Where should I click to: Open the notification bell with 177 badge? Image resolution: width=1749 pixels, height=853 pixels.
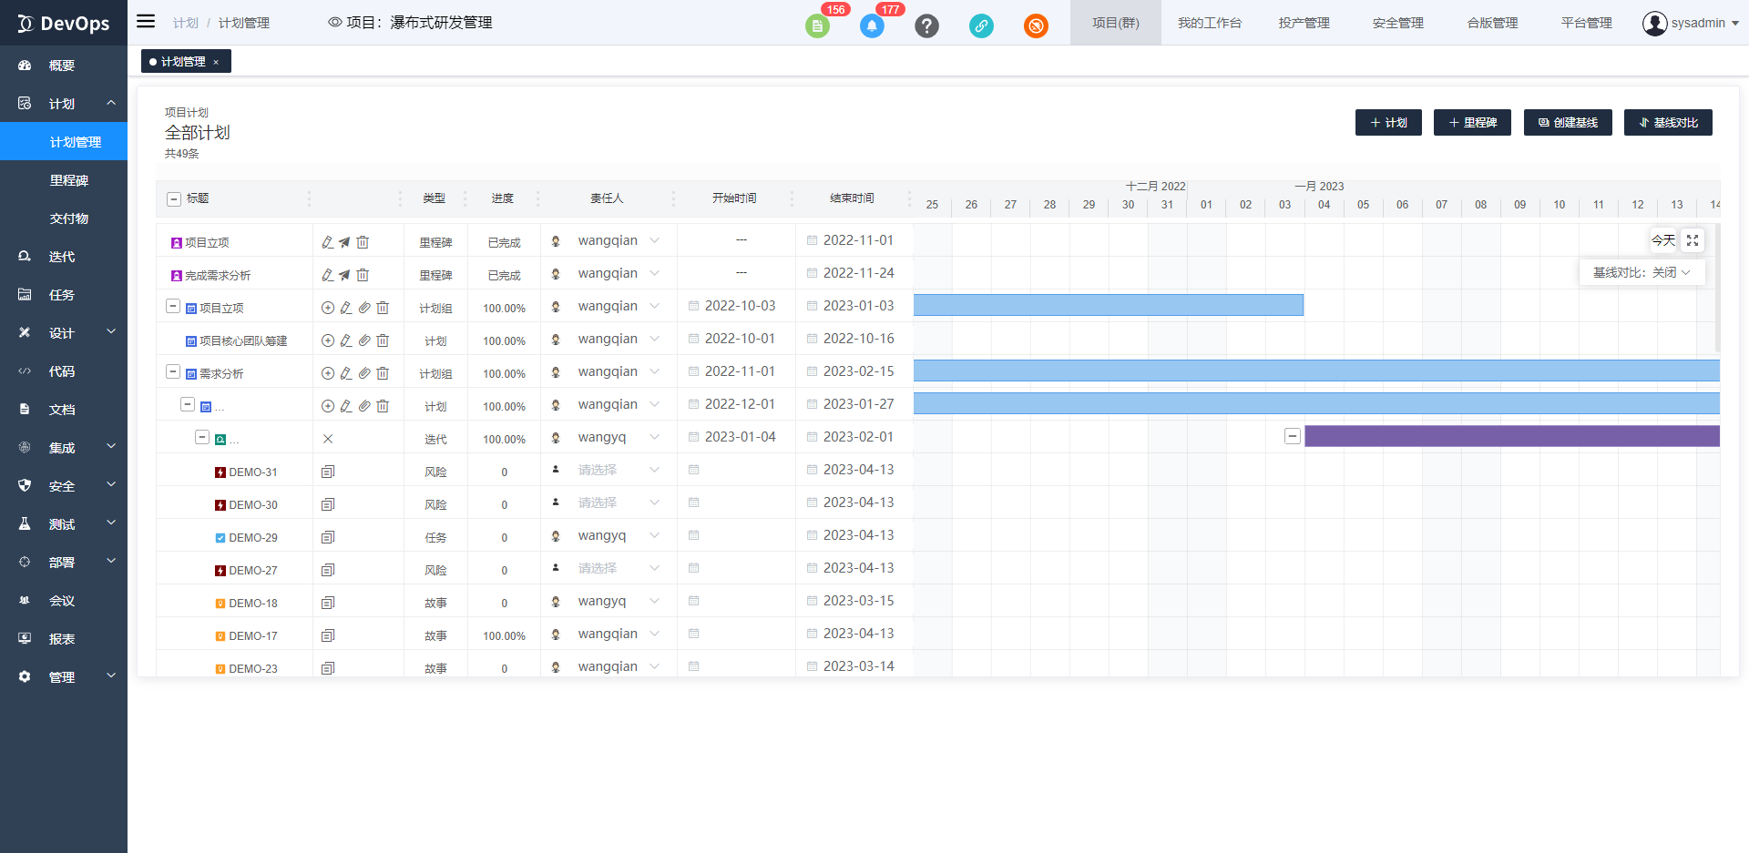pyautogui.click(x=872, y=25)
